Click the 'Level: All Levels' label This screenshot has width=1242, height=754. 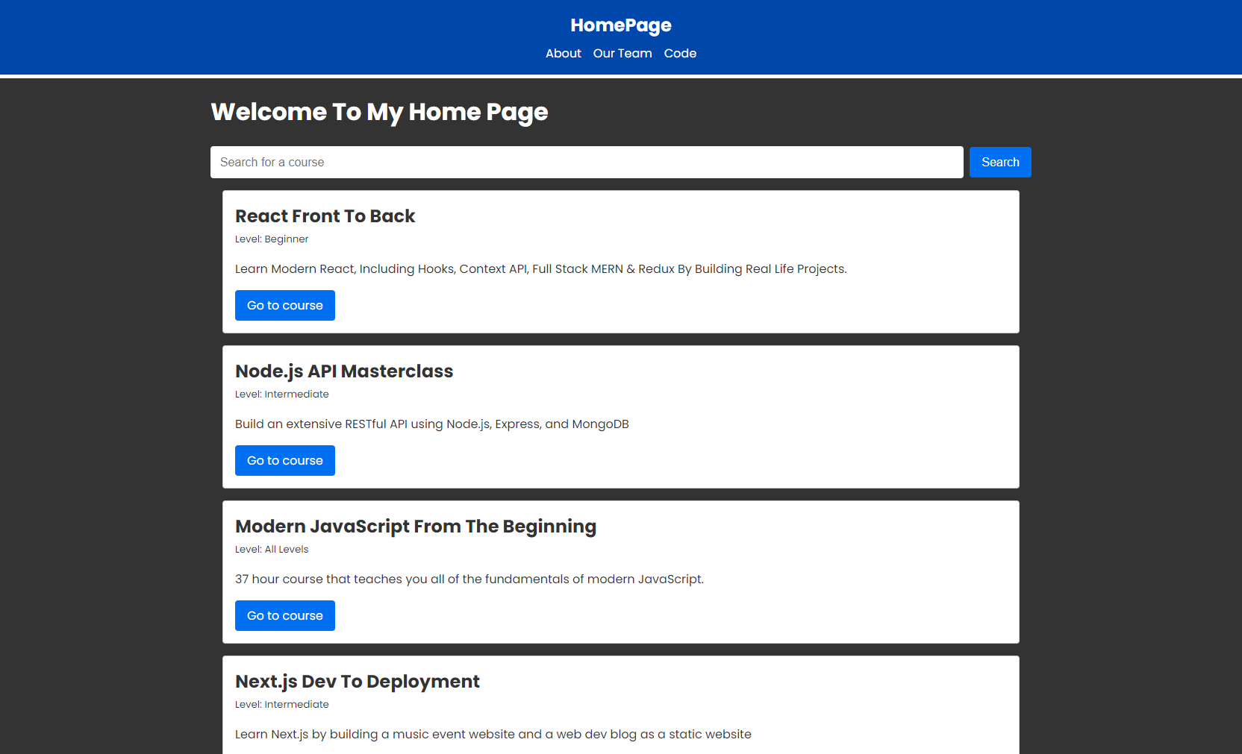(272, 550)
